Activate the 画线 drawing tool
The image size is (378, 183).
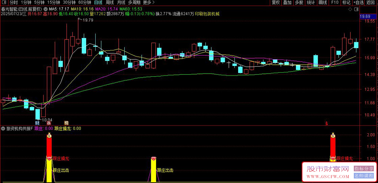click(322, 3)
